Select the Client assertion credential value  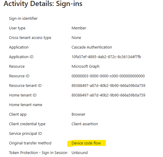tap(84, 124)
